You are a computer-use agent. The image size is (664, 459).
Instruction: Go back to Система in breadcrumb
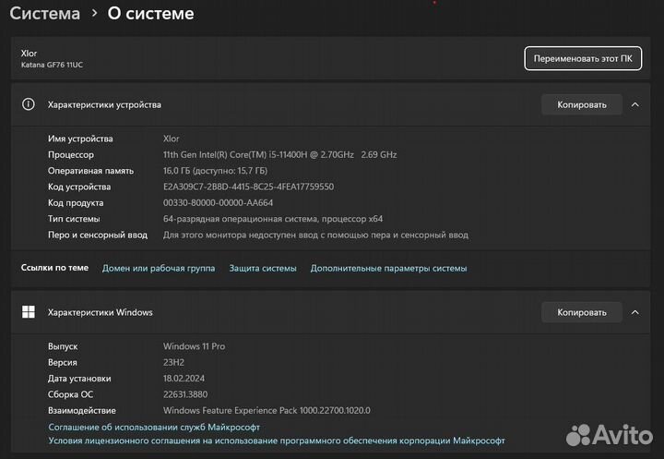[x=44, y=14]
